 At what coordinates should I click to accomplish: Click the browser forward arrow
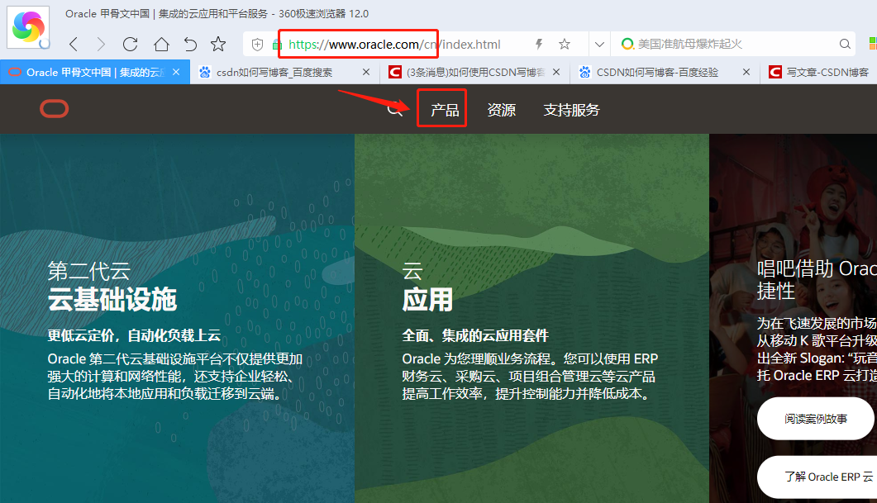coord(101,44)
